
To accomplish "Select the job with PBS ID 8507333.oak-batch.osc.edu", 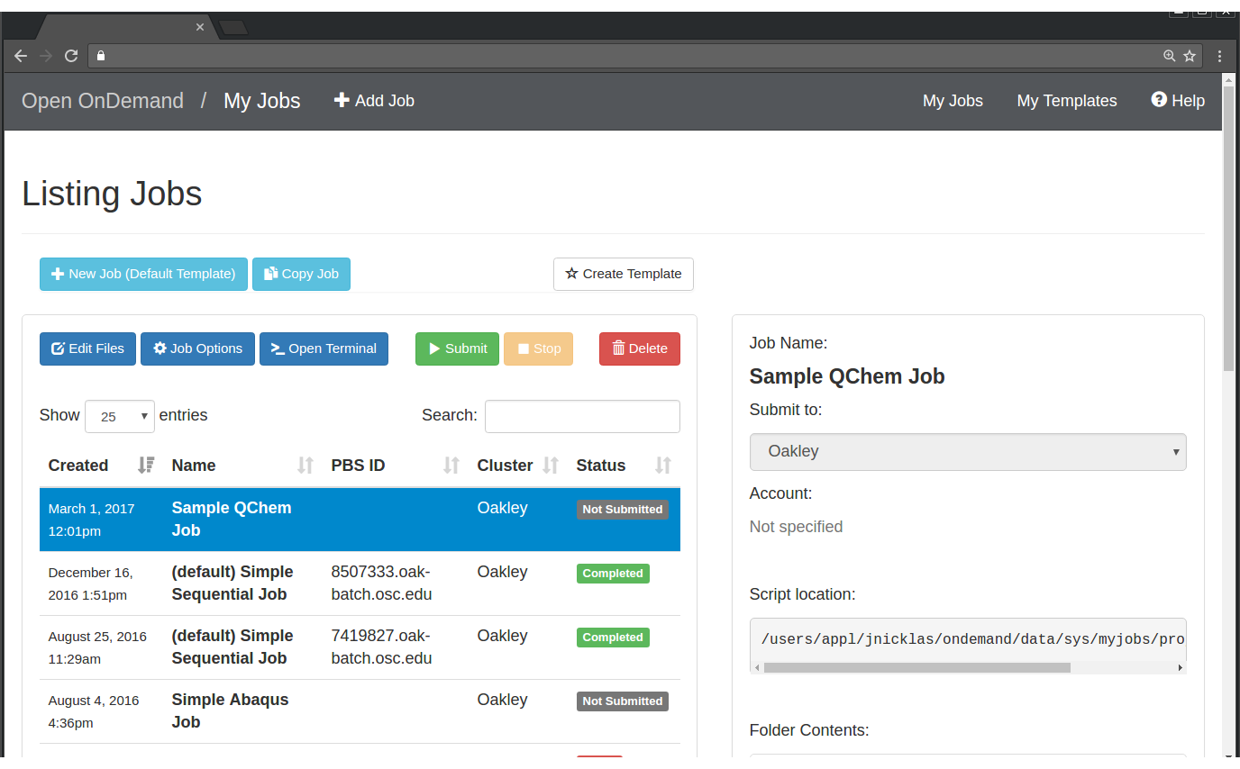I will click(360, 584).
